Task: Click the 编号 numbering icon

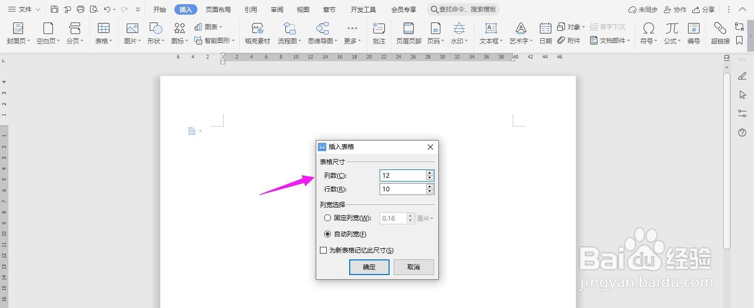Action: click(694, 28)
